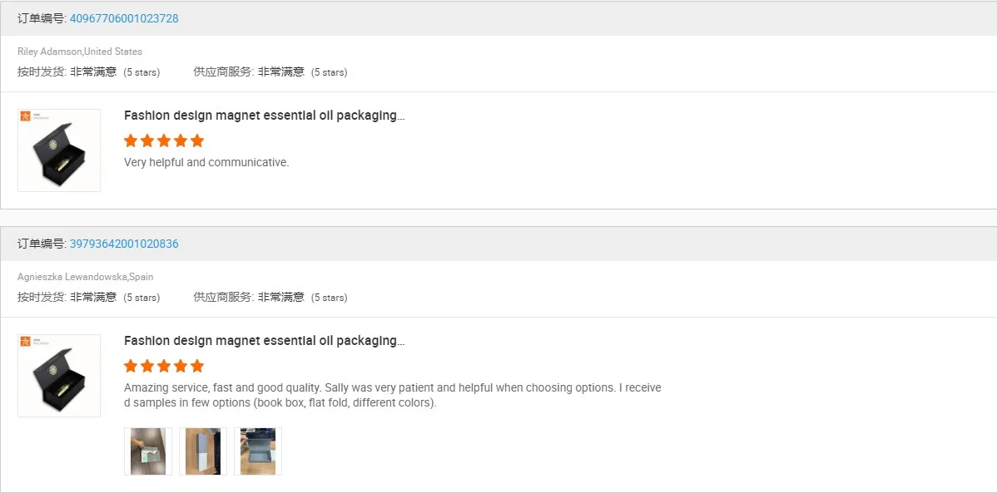Open the product title link in Riley Adamson's review
997x493 pixels.
pyautogui.click(x=264, y=116)
